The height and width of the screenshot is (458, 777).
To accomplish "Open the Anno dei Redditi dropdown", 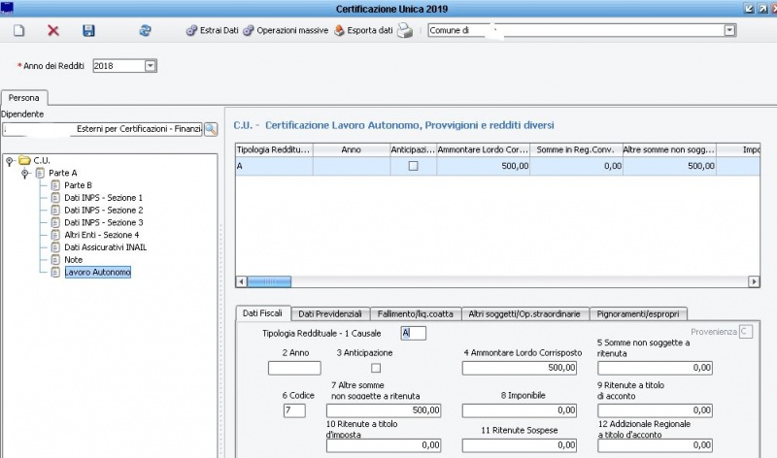I will 151,65.
